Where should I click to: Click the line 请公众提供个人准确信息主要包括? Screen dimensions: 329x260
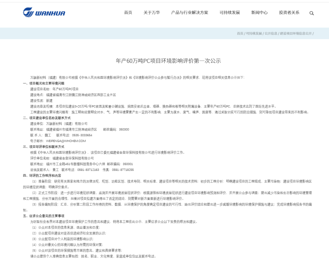tap(93, 256)
